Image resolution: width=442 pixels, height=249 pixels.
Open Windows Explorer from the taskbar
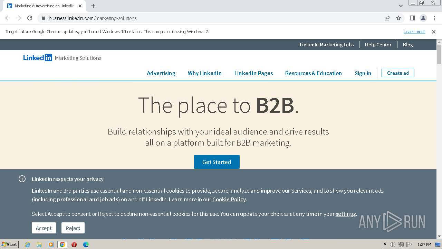click(x=39, y=245)
